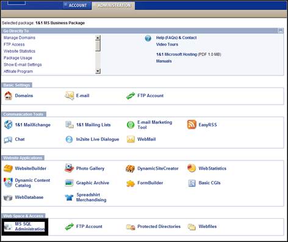Click the Video Tours link
This screenshot has width=288, height=242.
pos(167,44)
